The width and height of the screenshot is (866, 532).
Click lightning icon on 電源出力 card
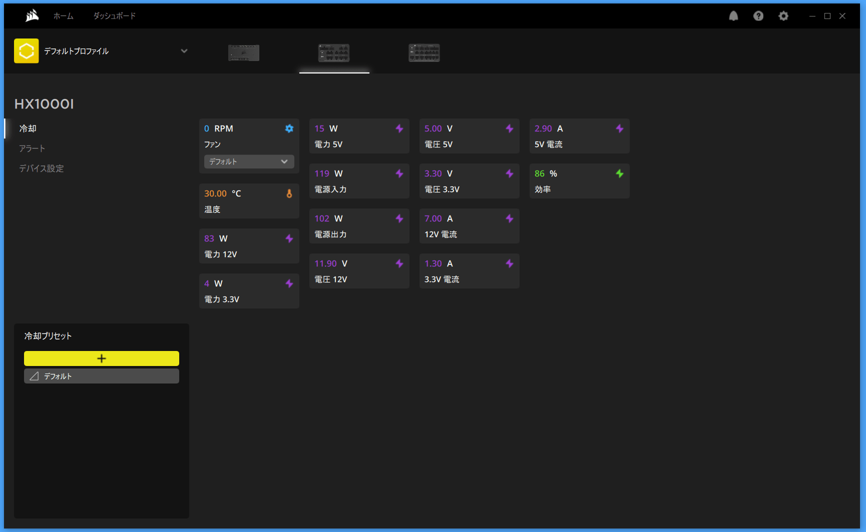pyautogui.click(x=399, y=218)
